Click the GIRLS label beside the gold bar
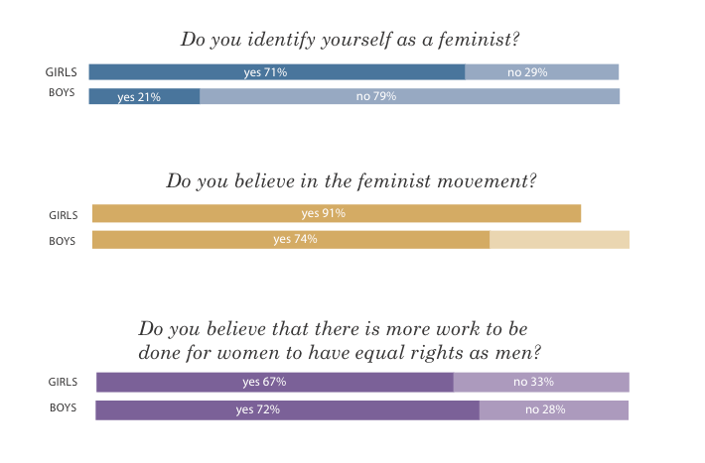This screenshot has height=463, width=705. (x=63, y=215)
